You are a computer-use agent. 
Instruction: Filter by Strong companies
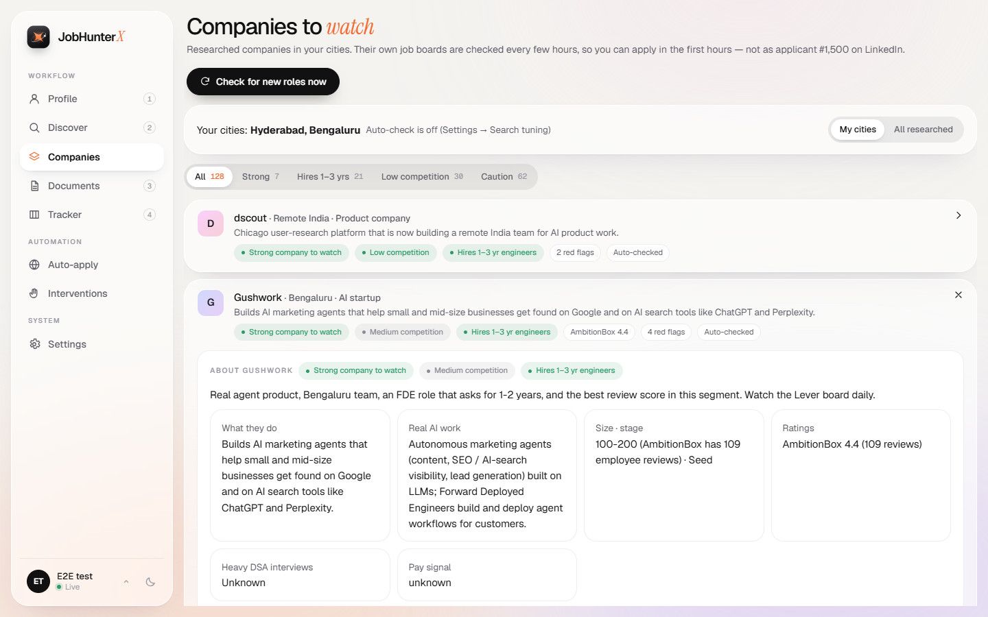[x=261, y=177]
